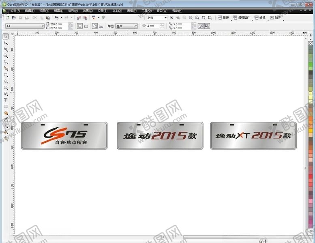Open the 文本(X) menu
The width and height of the screenshot is (315, 243).
click(117, 11)
